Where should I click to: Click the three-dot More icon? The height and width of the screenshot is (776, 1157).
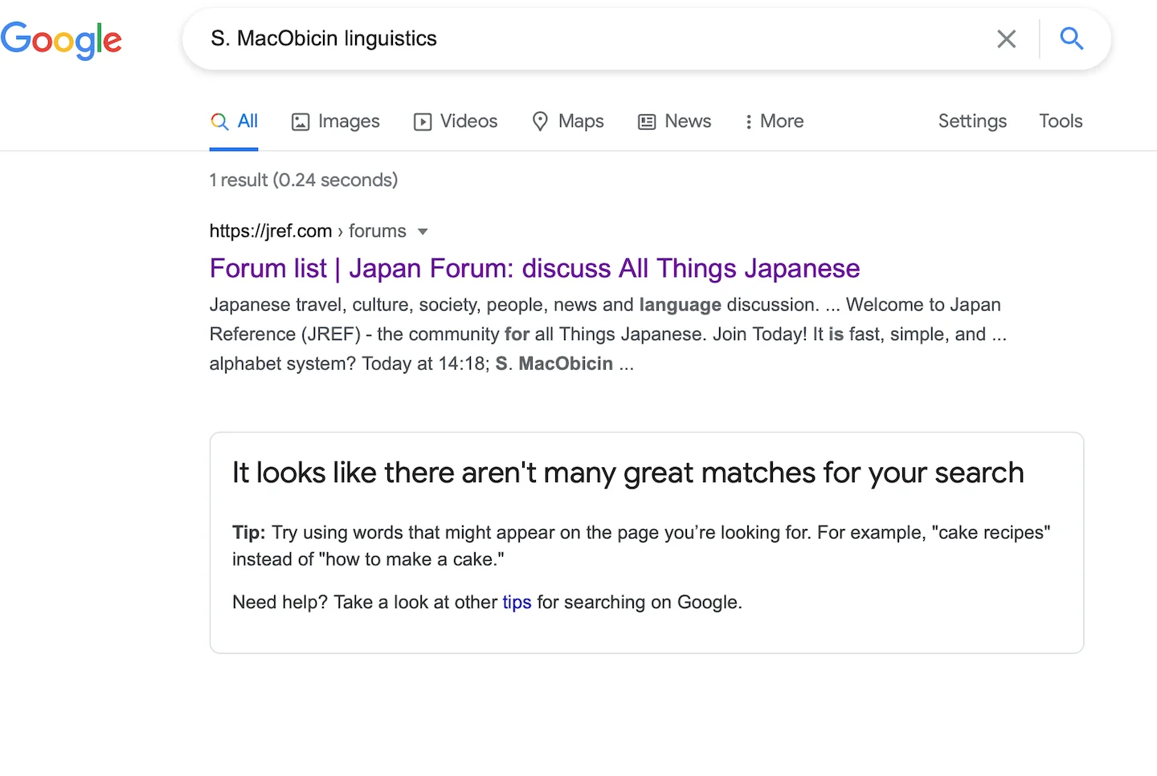[748, 122]
